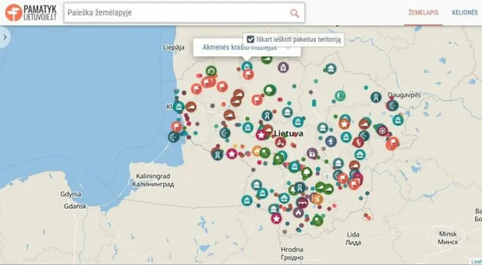Focus the 'Paieška žemėlapyje' search field

point(185,13)
